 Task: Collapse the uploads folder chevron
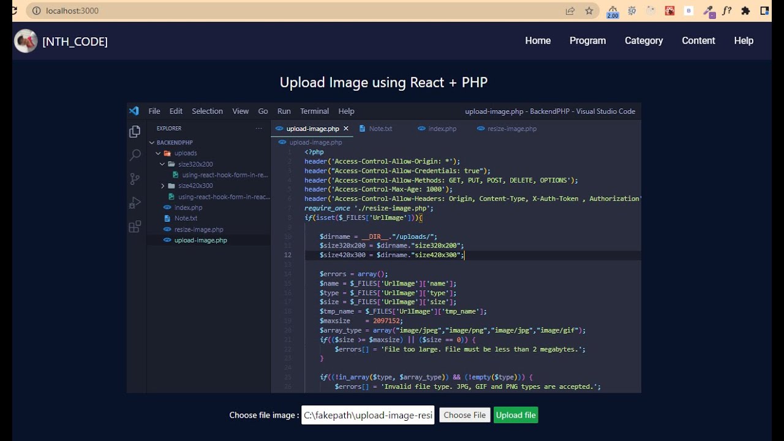pyautogui.click(x=158, y=153)
